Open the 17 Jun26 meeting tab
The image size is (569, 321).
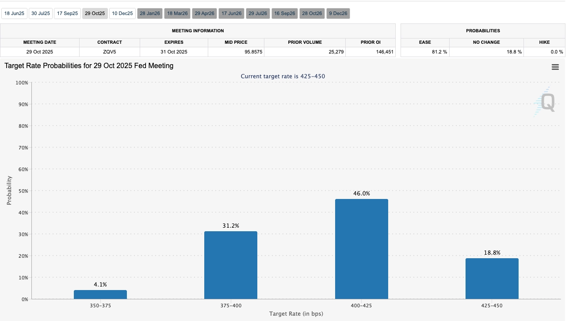pos(232,14)
